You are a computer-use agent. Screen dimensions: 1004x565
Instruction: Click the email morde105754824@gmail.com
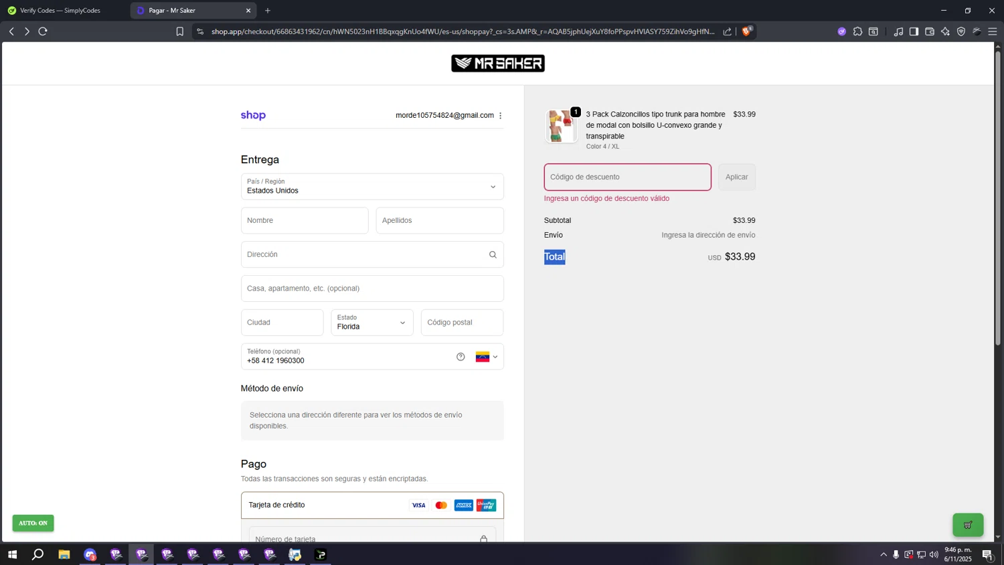(444, 115)
